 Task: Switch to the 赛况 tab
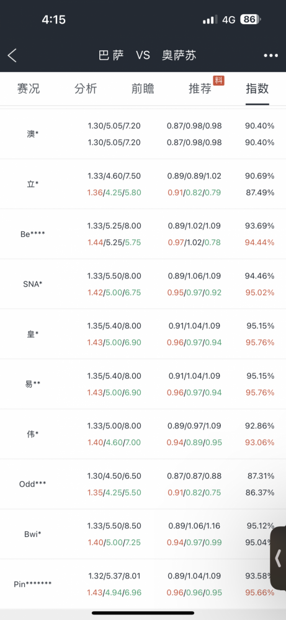click(x=29, y=89)
